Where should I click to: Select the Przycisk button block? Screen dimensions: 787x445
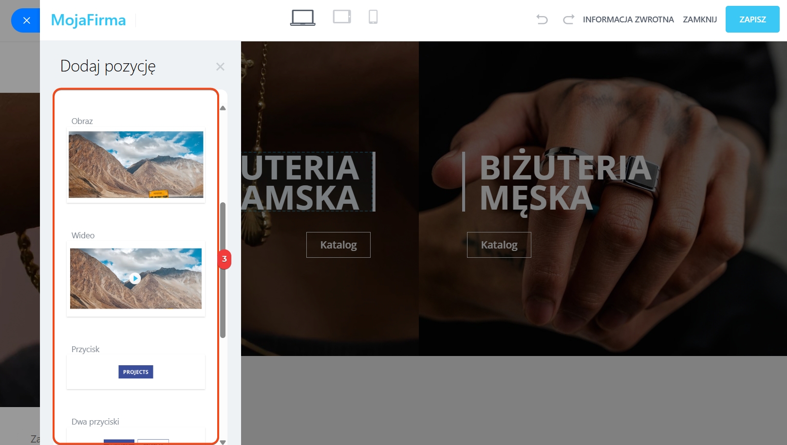[x=136, y=372]
